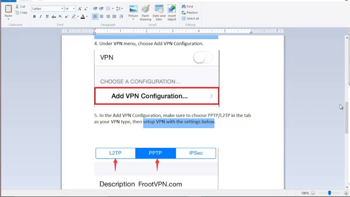Align text right
This screenshot has height=197, width=350.
tap(108, 17)
